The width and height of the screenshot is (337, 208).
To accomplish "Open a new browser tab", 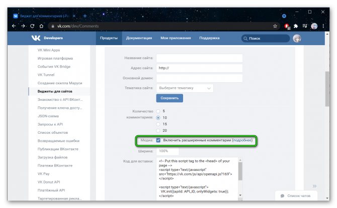I will click(x=85, y=16).
